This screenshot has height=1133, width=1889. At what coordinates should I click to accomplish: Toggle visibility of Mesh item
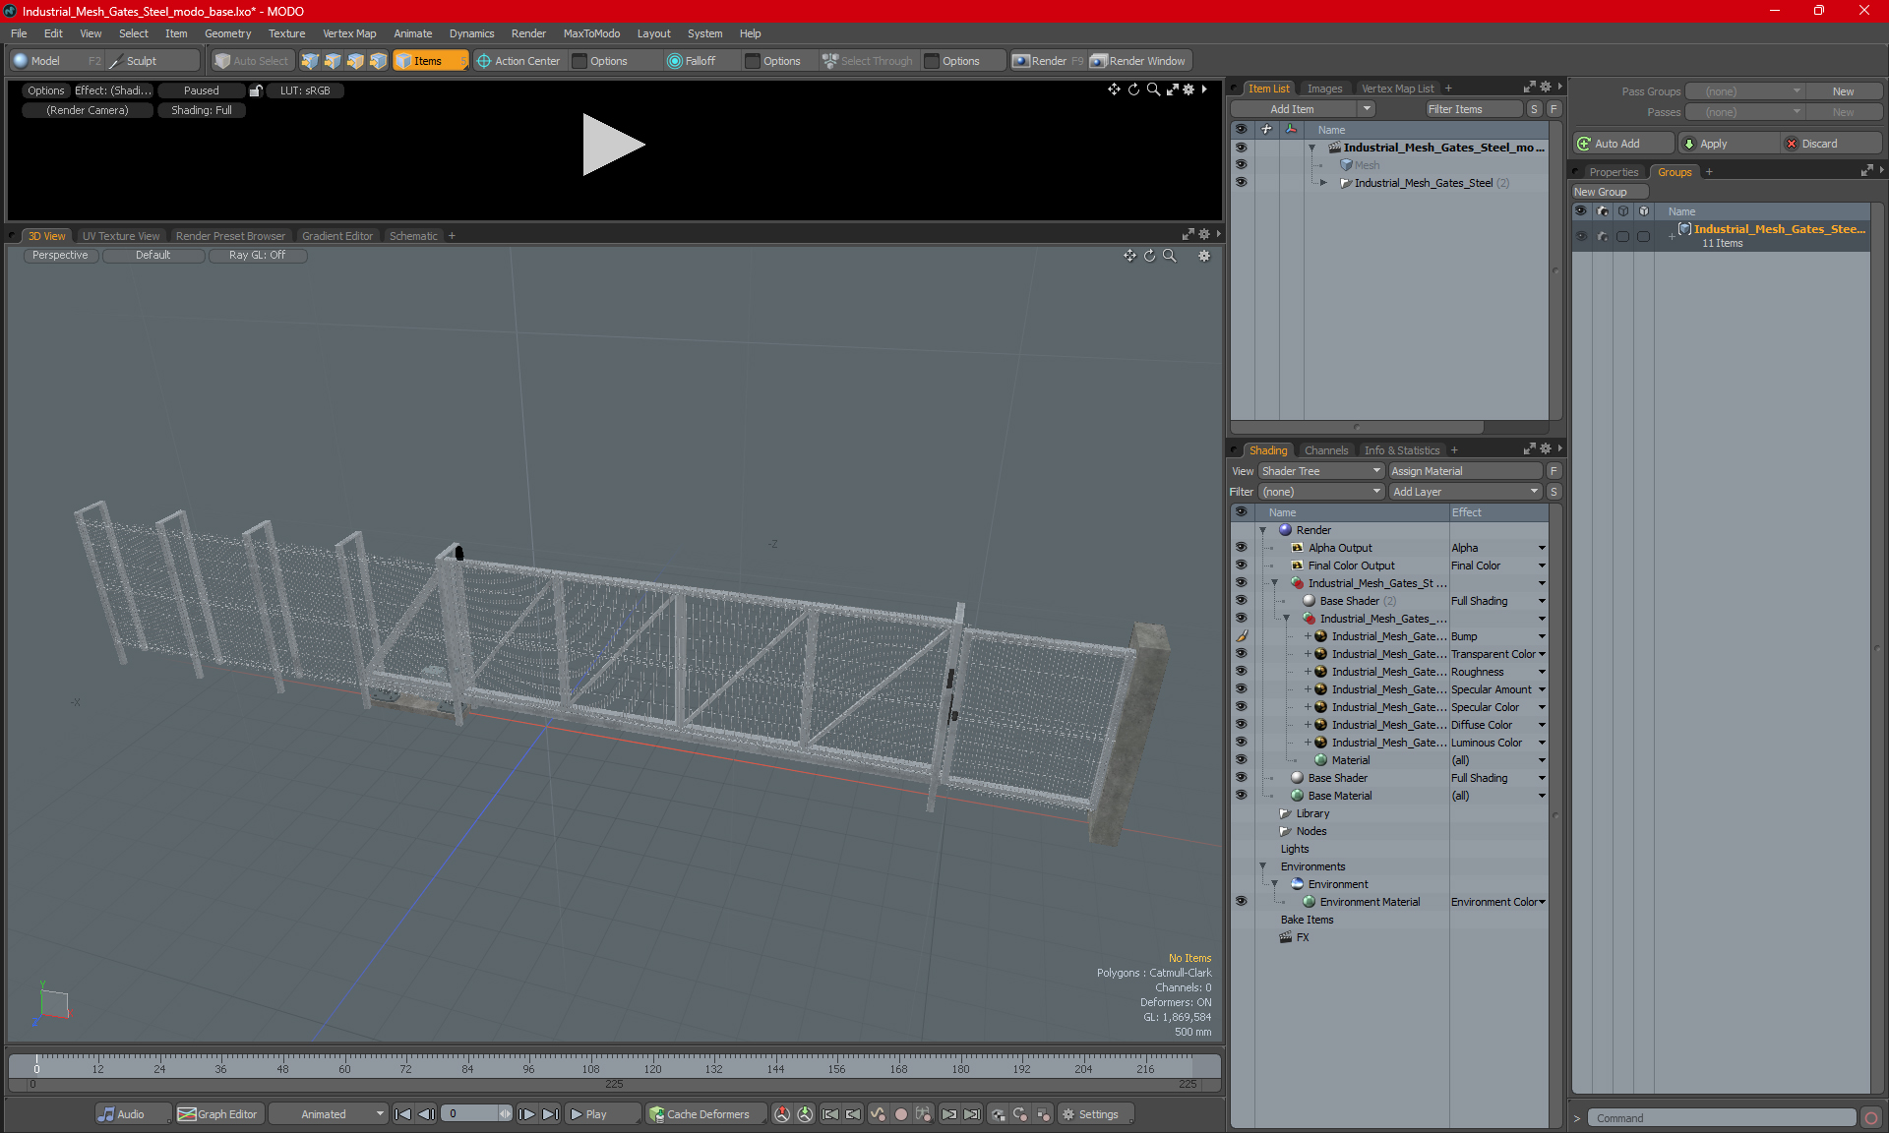[1241, 165]
